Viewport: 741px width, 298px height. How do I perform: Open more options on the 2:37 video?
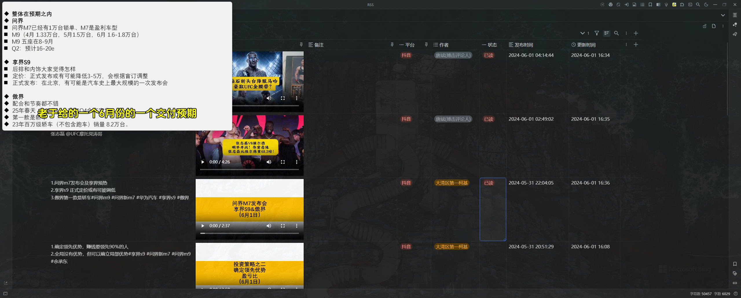(297, 226)
